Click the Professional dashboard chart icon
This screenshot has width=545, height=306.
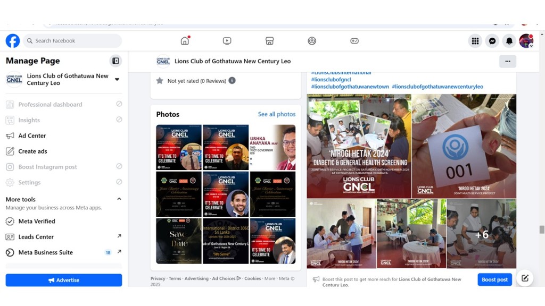tap(10, 105)
